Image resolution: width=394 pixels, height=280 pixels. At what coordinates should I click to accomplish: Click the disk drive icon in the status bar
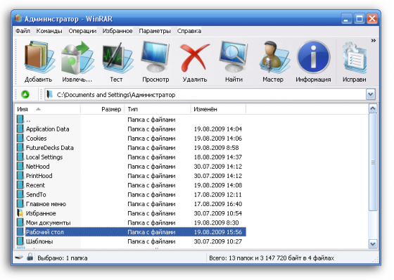[19, 257]
